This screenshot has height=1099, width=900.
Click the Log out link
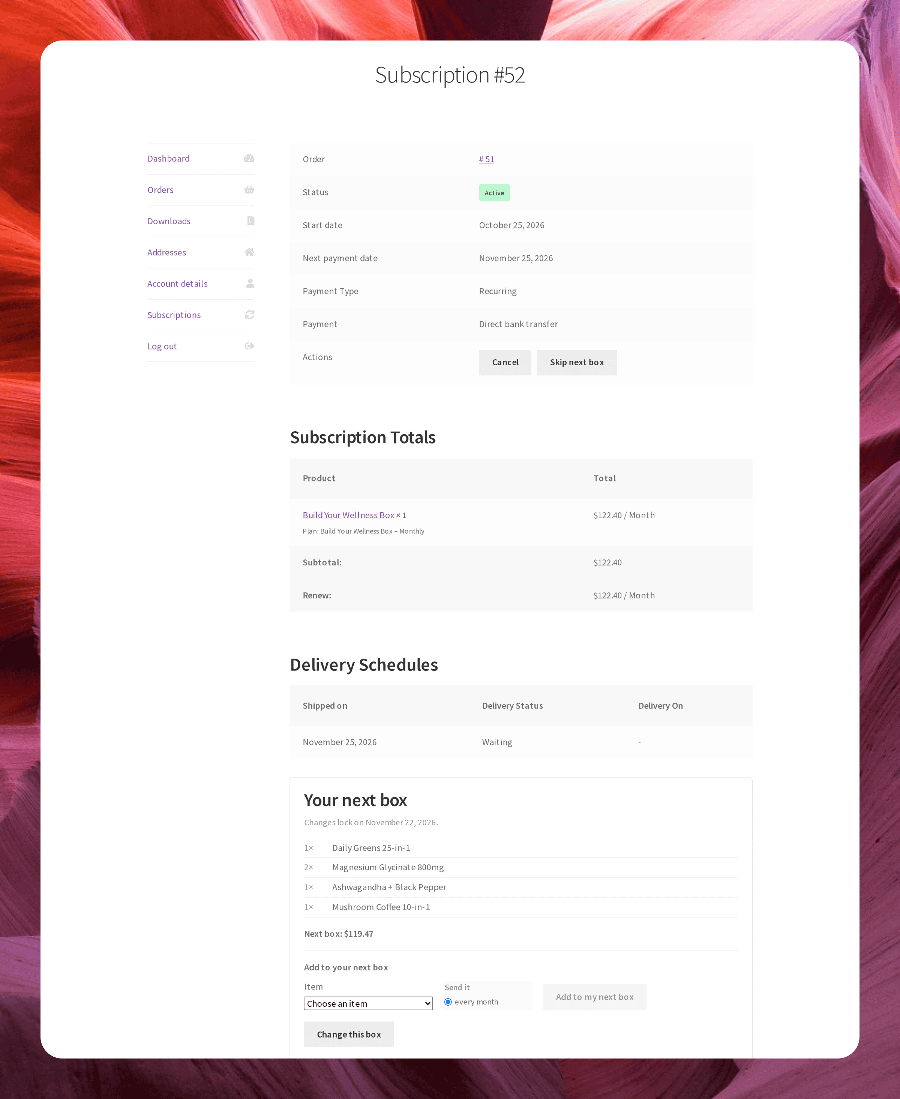click(x=162, y=346)
